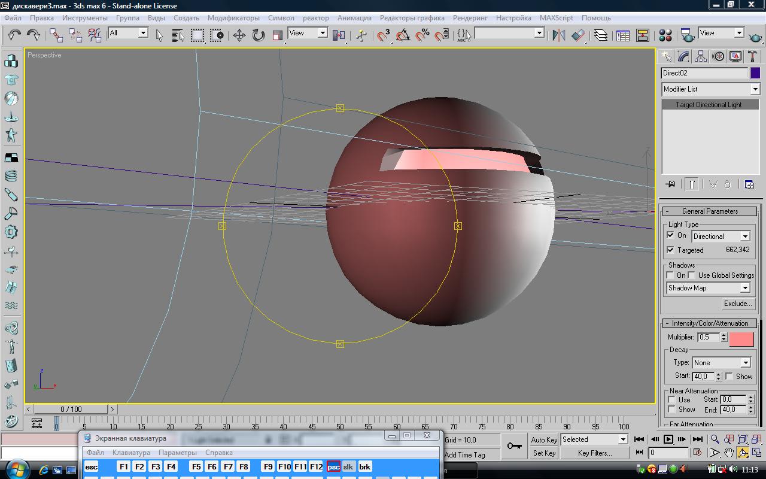Screen dimensions: 766x479
Task: Open the Файл menu
Action: click(x=13, y=18)
